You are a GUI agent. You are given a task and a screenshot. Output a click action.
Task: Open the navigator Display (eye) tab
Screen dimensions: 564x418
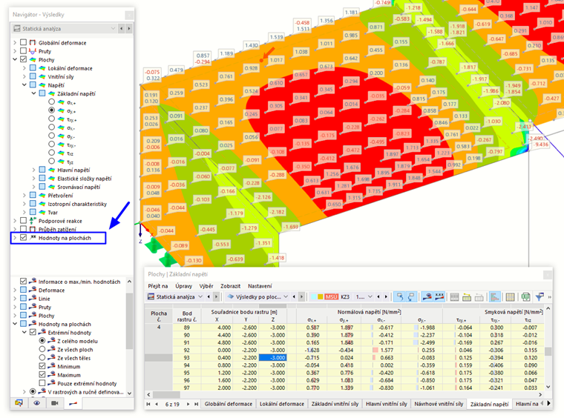click(x=36, y=403)
